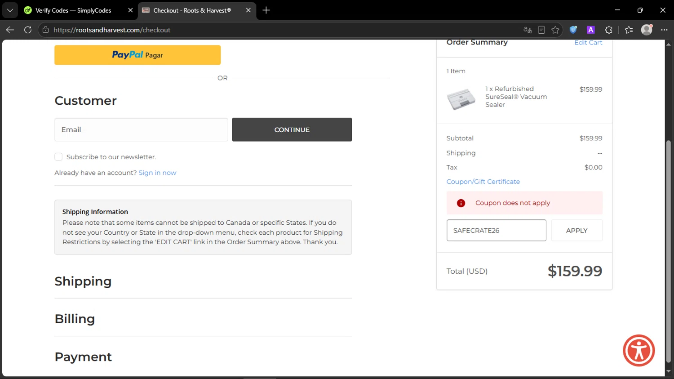Open the tab search dropdown arrow
The height and width of the screenshot is (379, 674).
coord(10,10)
